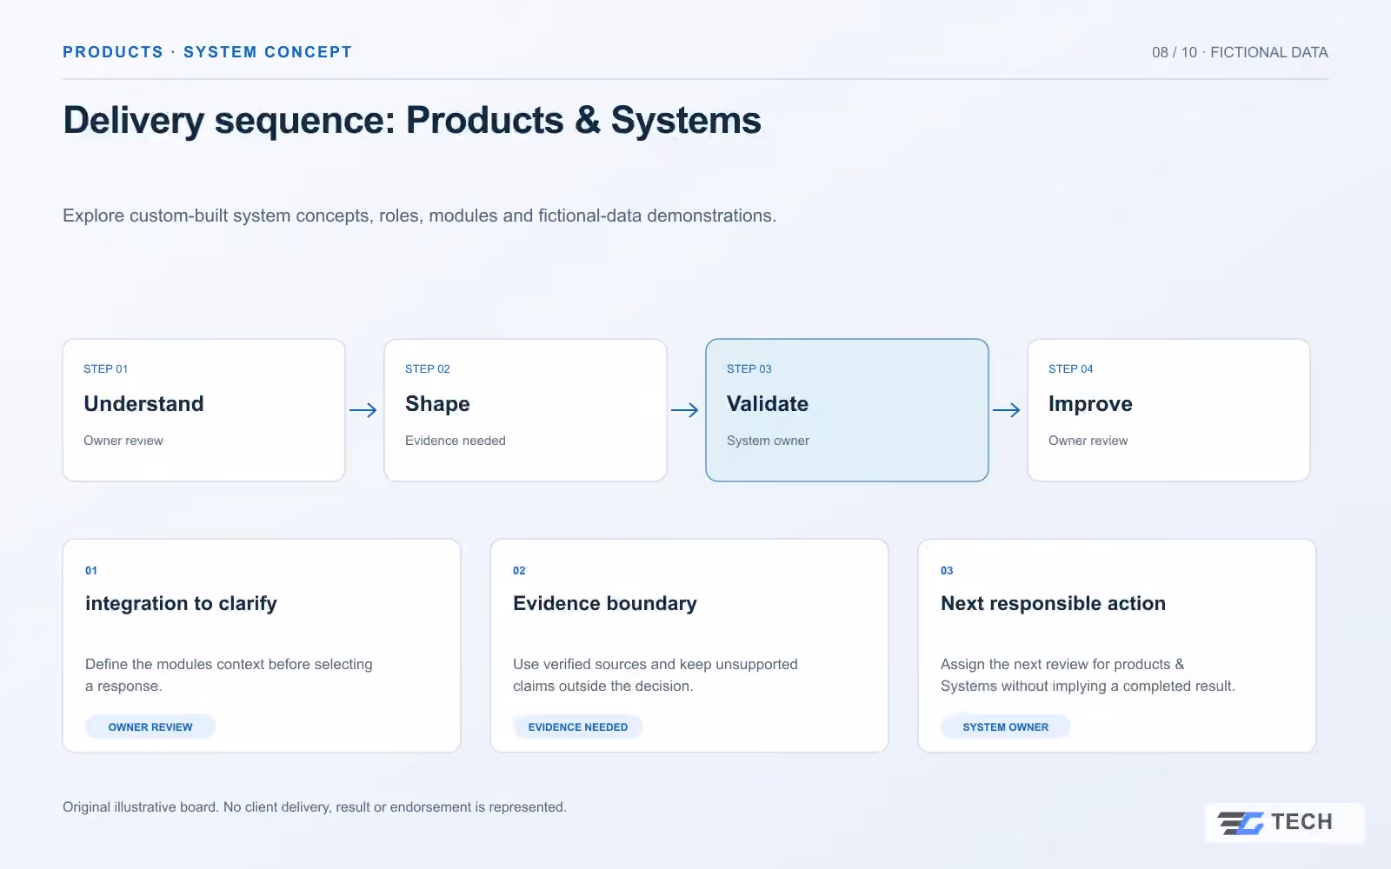This screenshot has height=869, width=1391.
Task: Click the arrow between Shape and Validate
Action: pos(685,410)
